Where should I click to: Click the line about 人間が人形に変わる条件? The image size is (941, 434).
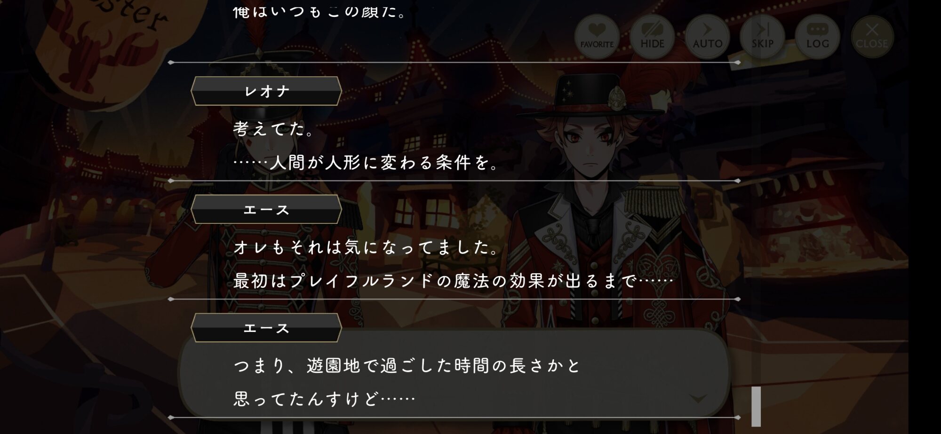click(366, 163)
